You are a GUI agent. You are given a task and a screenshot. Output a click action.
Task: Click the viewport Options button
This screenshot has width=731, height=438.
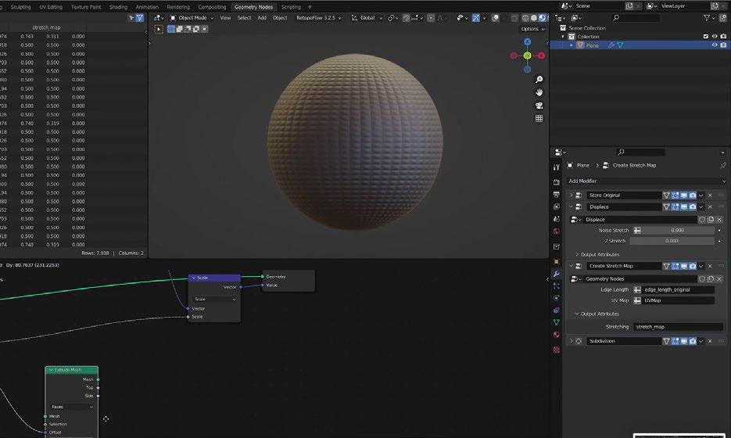530,29
